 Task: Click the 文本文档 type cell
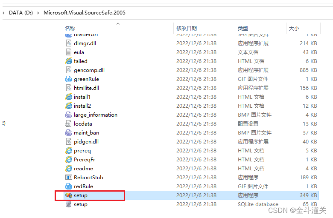[x=248, y=52]
